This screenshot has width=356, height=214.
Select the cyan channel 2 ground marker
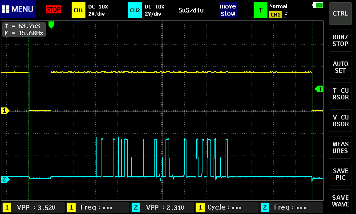click(5, 179)
